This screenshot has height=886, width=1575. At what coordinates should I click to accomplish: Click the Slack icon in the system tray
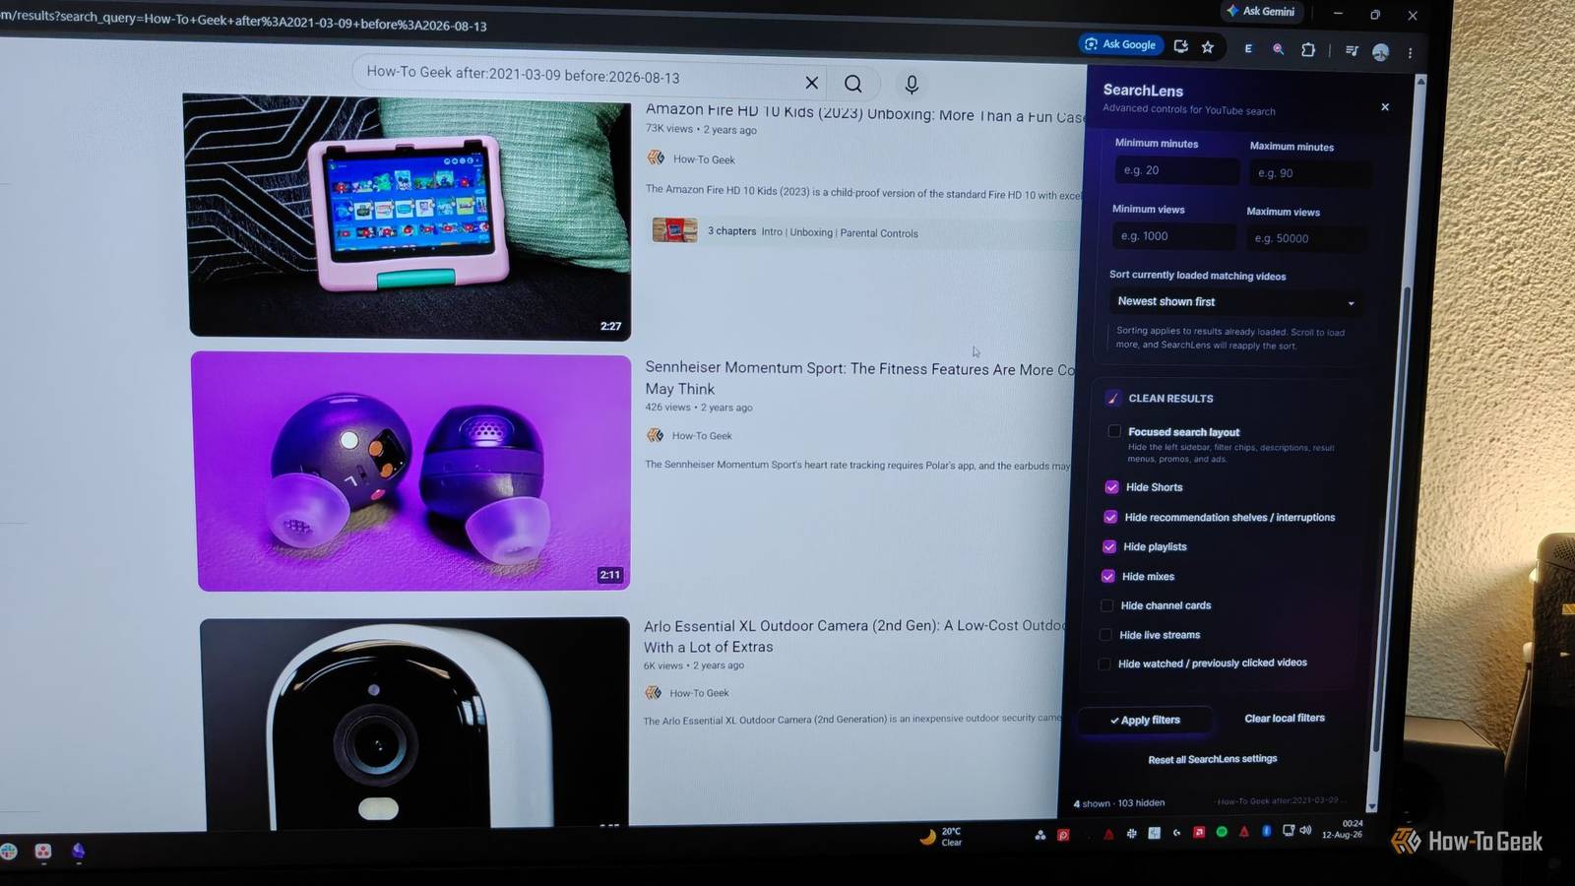click(x=1131, y=834)
